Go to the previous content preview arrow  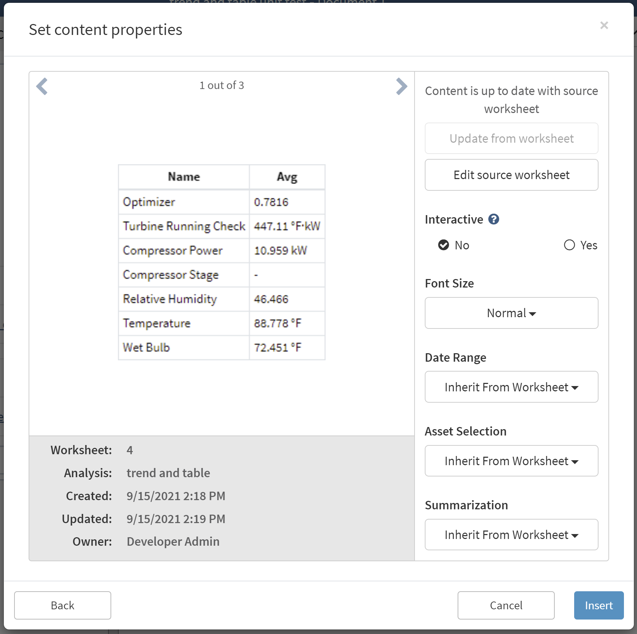42,87
